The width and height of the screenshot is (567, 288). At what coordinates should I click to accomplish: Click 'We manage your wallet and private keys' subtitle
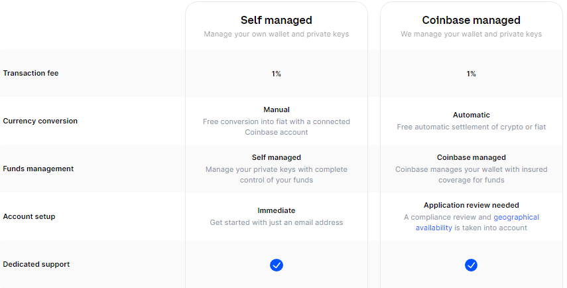471,34
